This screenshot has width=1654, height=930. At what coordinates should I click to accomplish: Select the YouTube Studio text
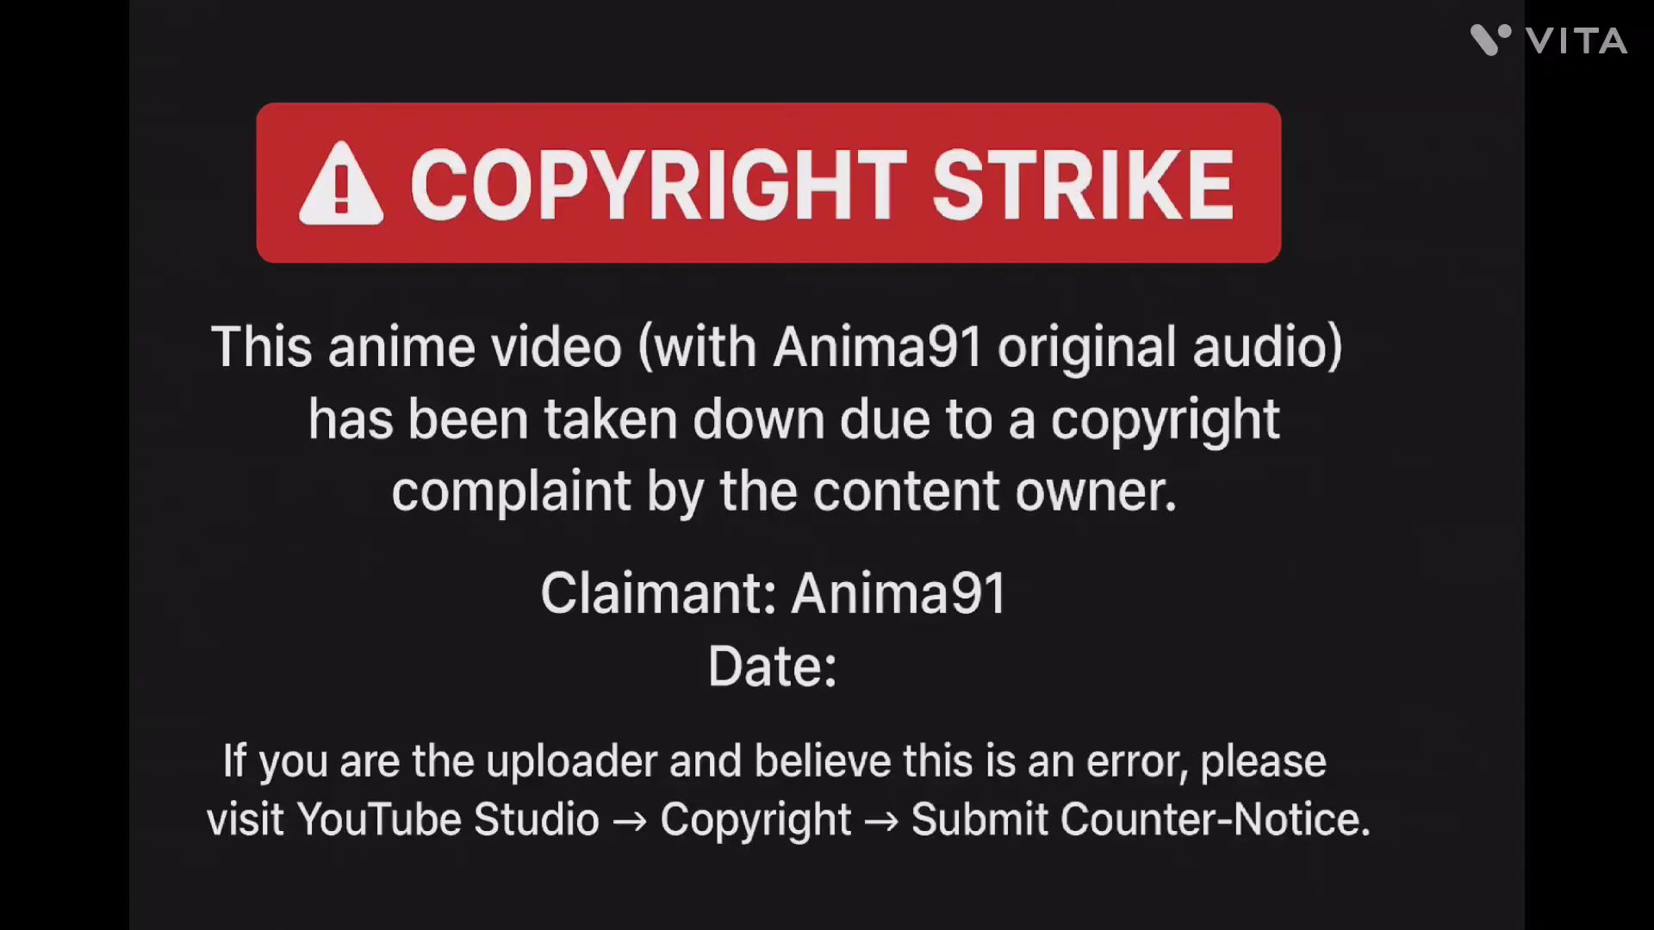(x=449, y=819)
